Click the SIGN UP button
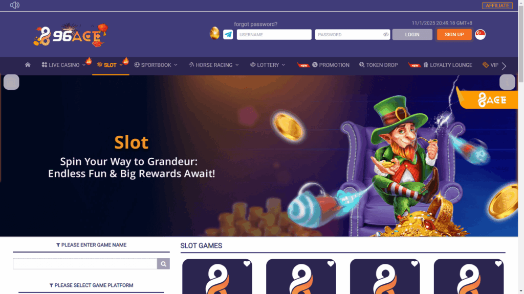Image resolution: width=524 pixels, height=294 pixels. pyautogui.click(x=454, y=34)
